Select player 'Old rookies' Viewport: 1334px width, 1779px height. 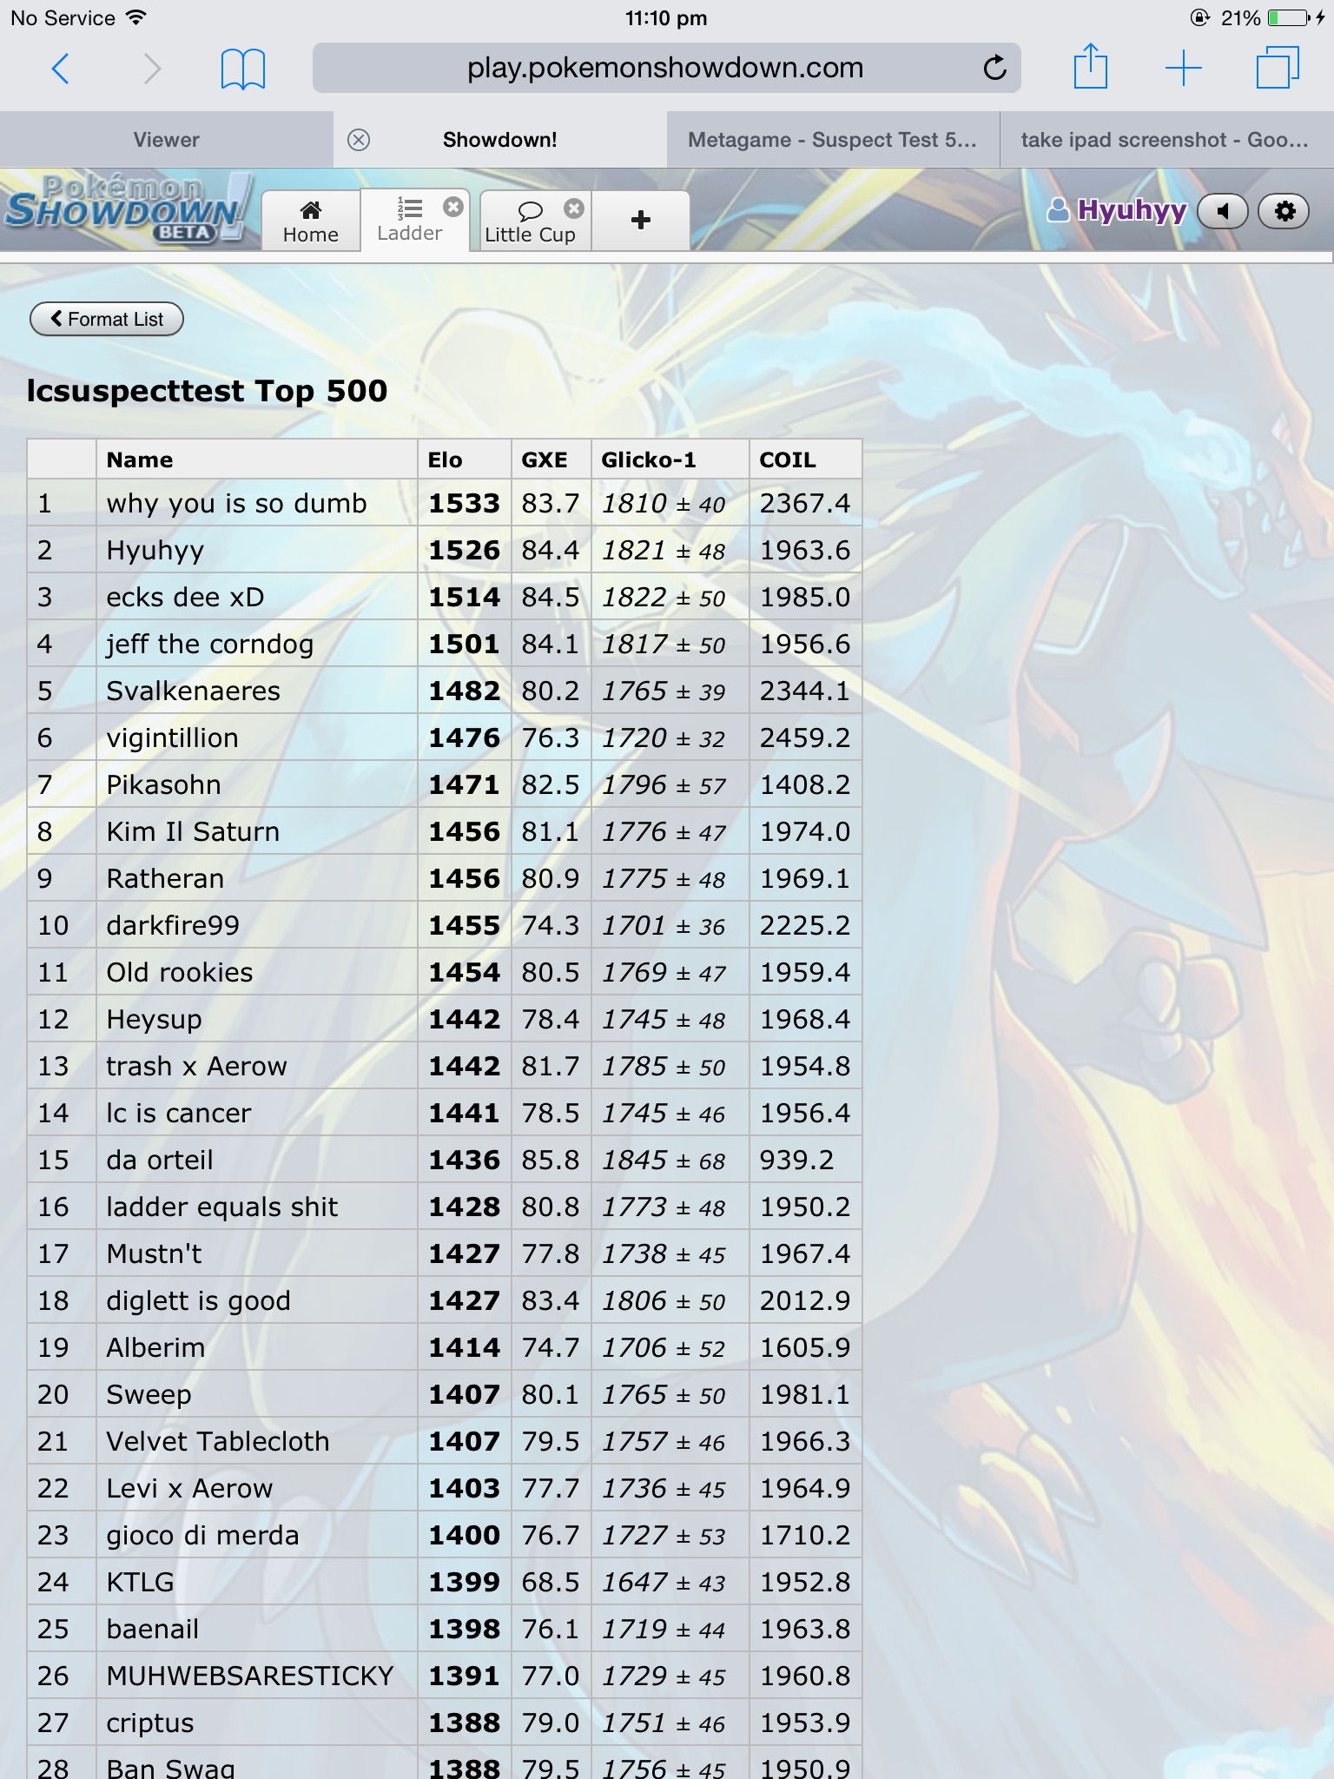click(180, 972)
